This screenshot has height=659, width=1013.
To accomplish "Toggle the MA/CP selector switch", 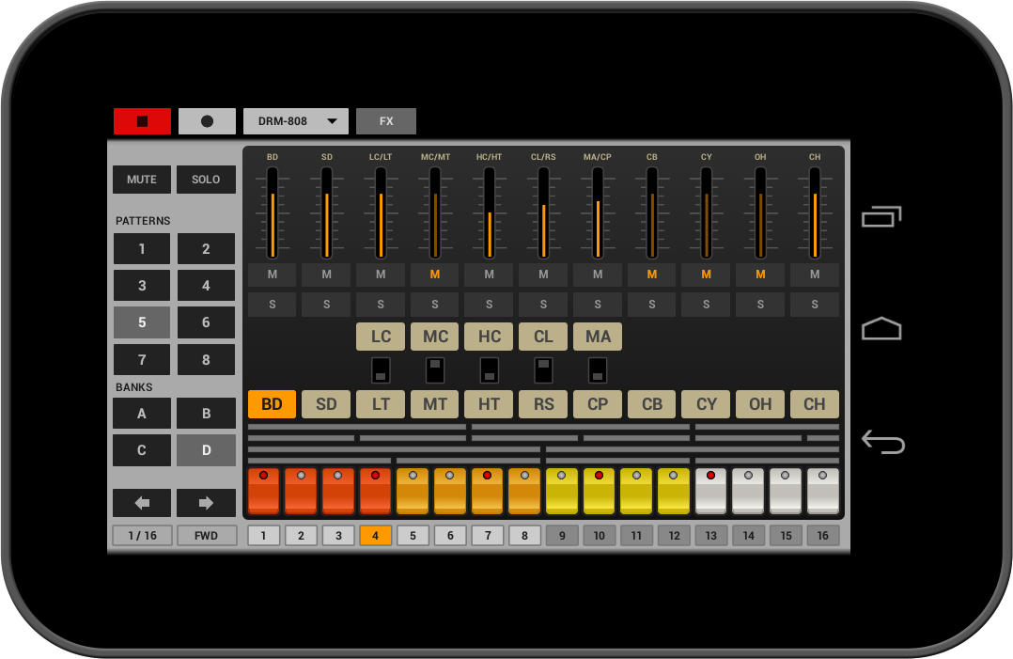I will coord(598,370).
